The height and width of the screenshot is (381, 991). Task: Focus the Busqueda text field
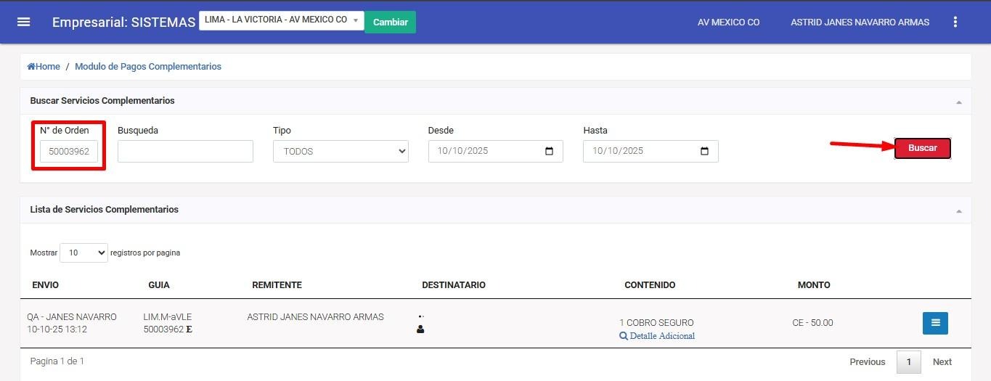pyautogui.click(x=185, y=152)
